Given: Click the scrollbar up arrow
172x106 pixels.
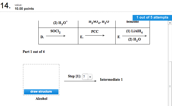Looking at the screenshot, I should pos(170,23).
